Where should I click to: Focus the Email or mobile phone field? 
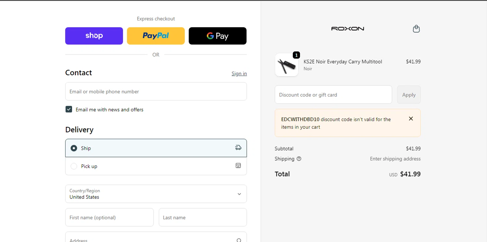[156, 91]
